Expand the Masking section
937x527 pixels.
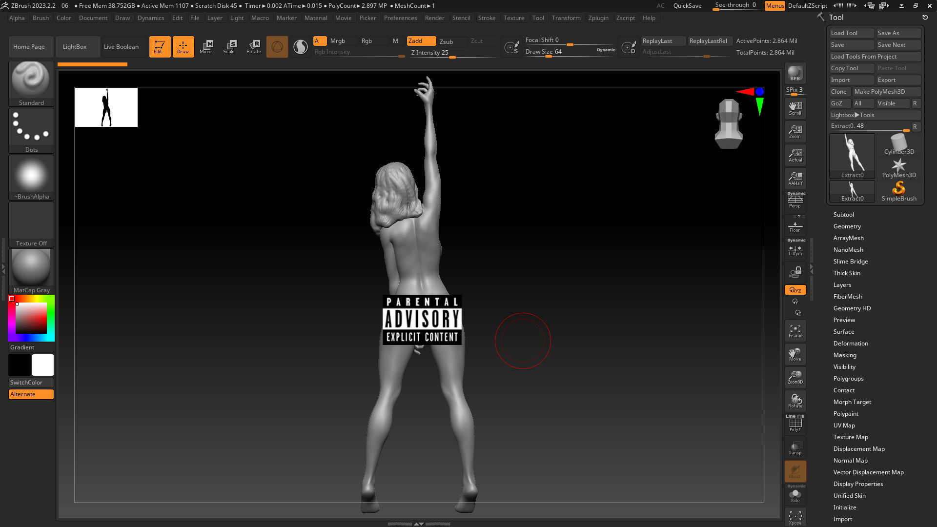pos(845,355)
